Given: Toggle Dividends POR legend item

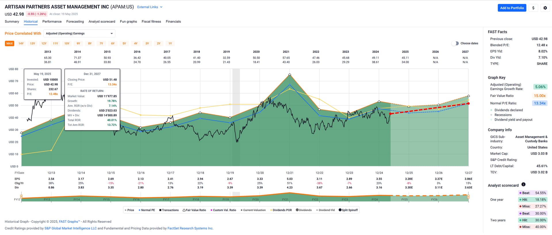Looking at the screenshot, I should click(281, 210).
